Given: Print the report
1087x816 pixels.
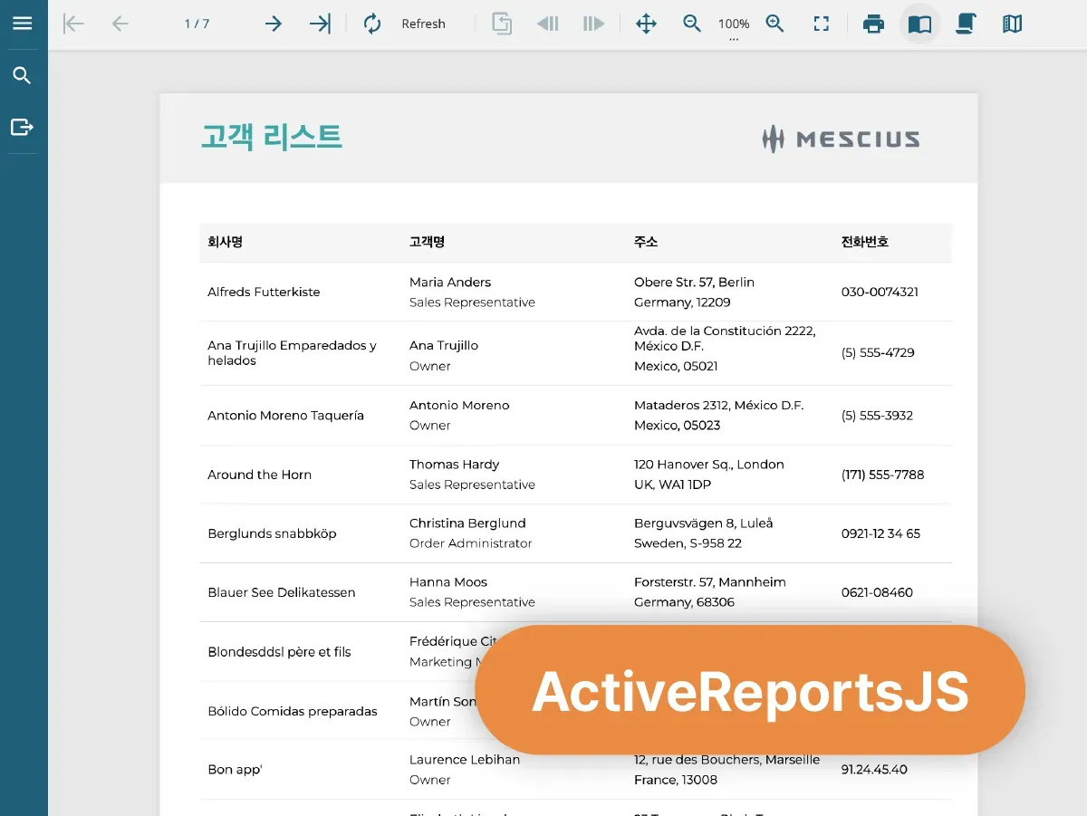Looking at the screenshot, I should click(873, 24).
